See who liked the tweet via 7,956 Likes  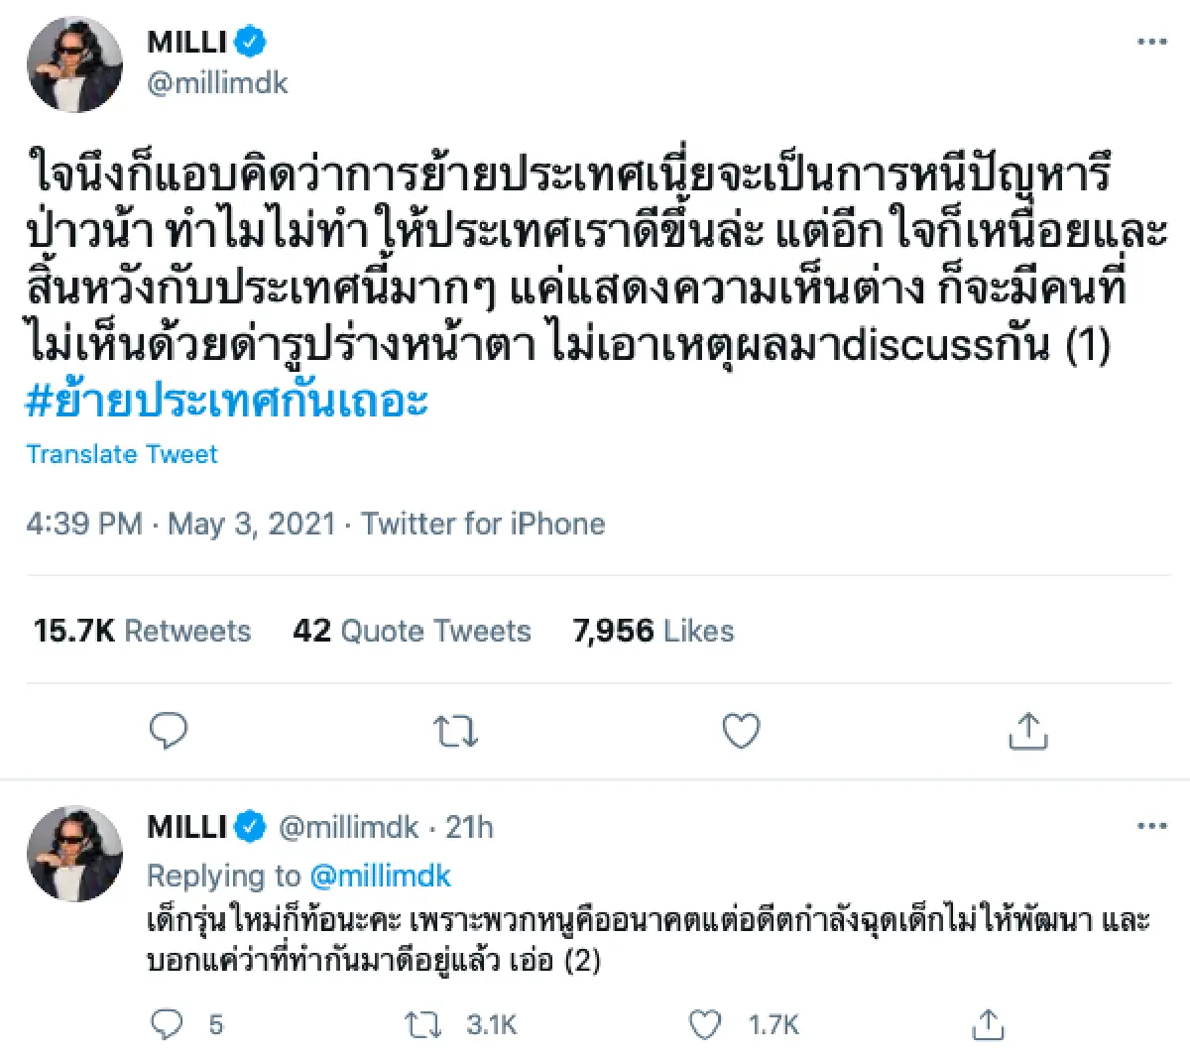tap(653, 631)
